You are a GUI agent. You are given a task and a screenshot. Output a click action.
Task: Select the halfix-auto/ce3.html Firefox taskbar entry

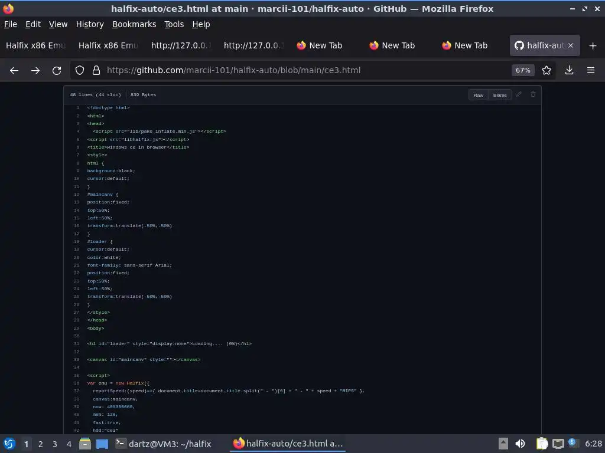pos(288,444)
